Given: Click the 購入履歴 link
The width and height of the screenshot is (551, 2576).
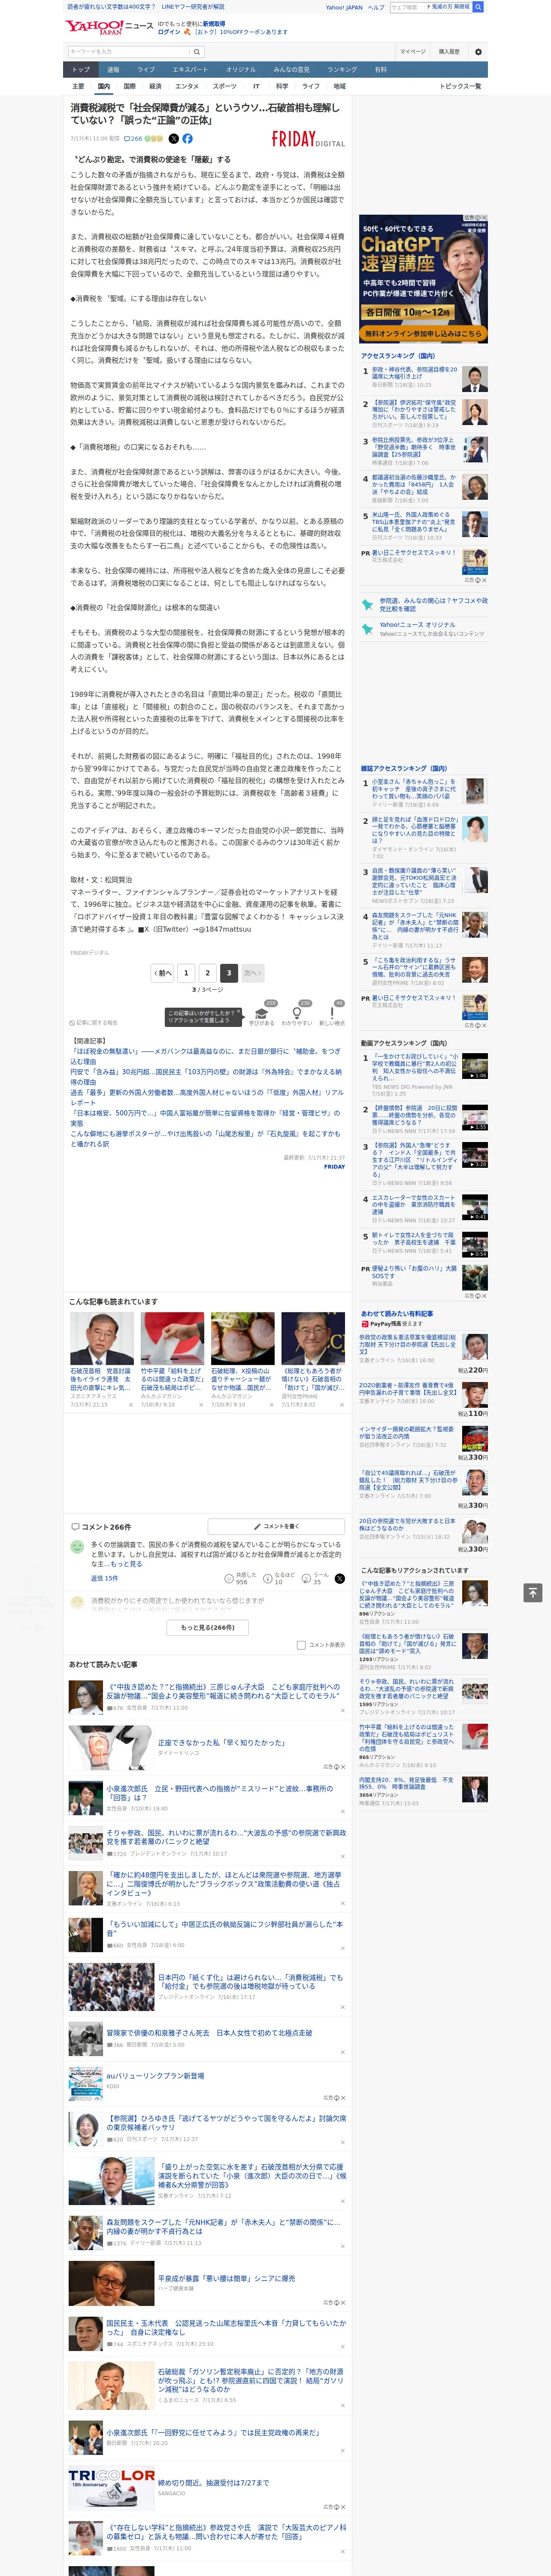Looking at the screenshot, I should pos(449,51).
